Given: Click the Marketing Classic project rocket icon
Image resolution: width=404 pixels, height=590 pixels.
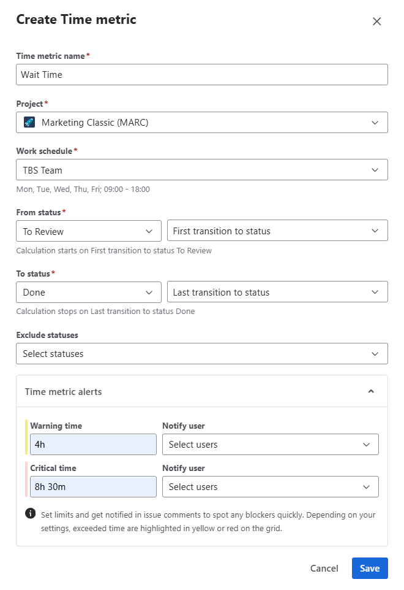Looking at the screenshot, I should pos(29,123).
